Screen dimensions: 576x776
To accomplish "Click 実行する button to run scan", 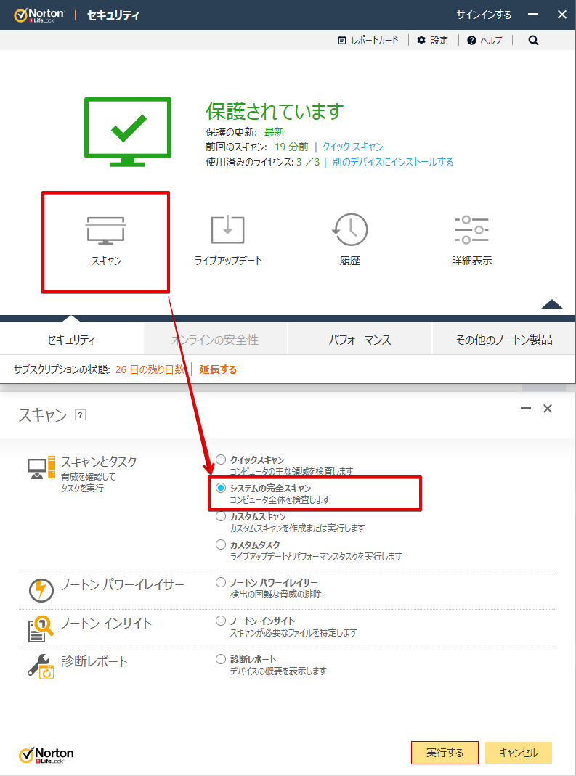I will coord(445,753).
